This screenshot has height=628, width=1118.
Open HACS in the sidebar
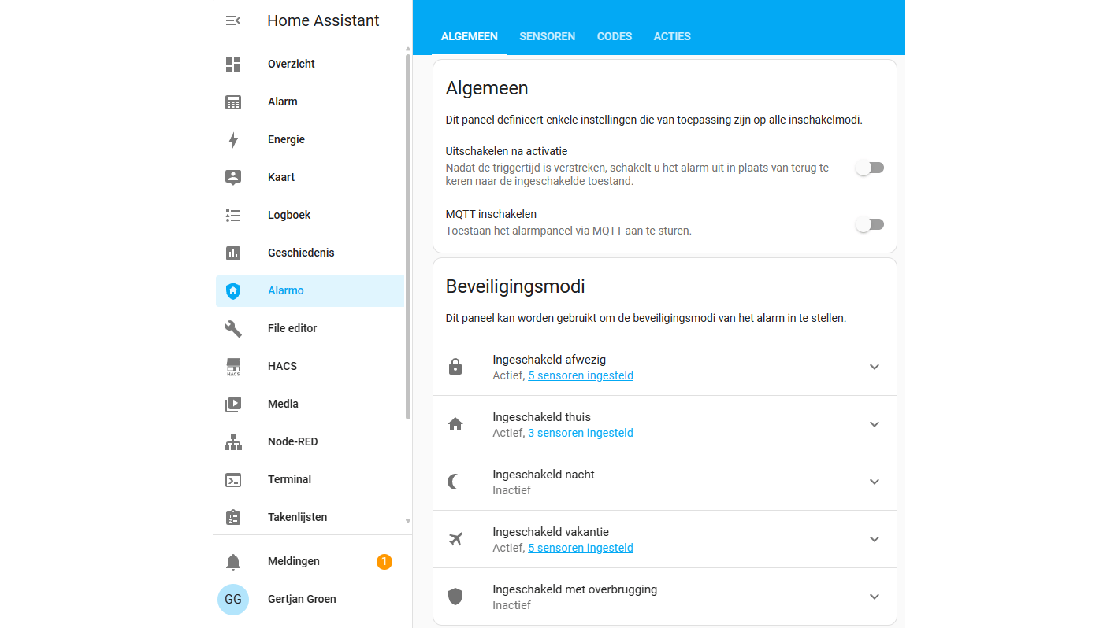pos(310,366)
